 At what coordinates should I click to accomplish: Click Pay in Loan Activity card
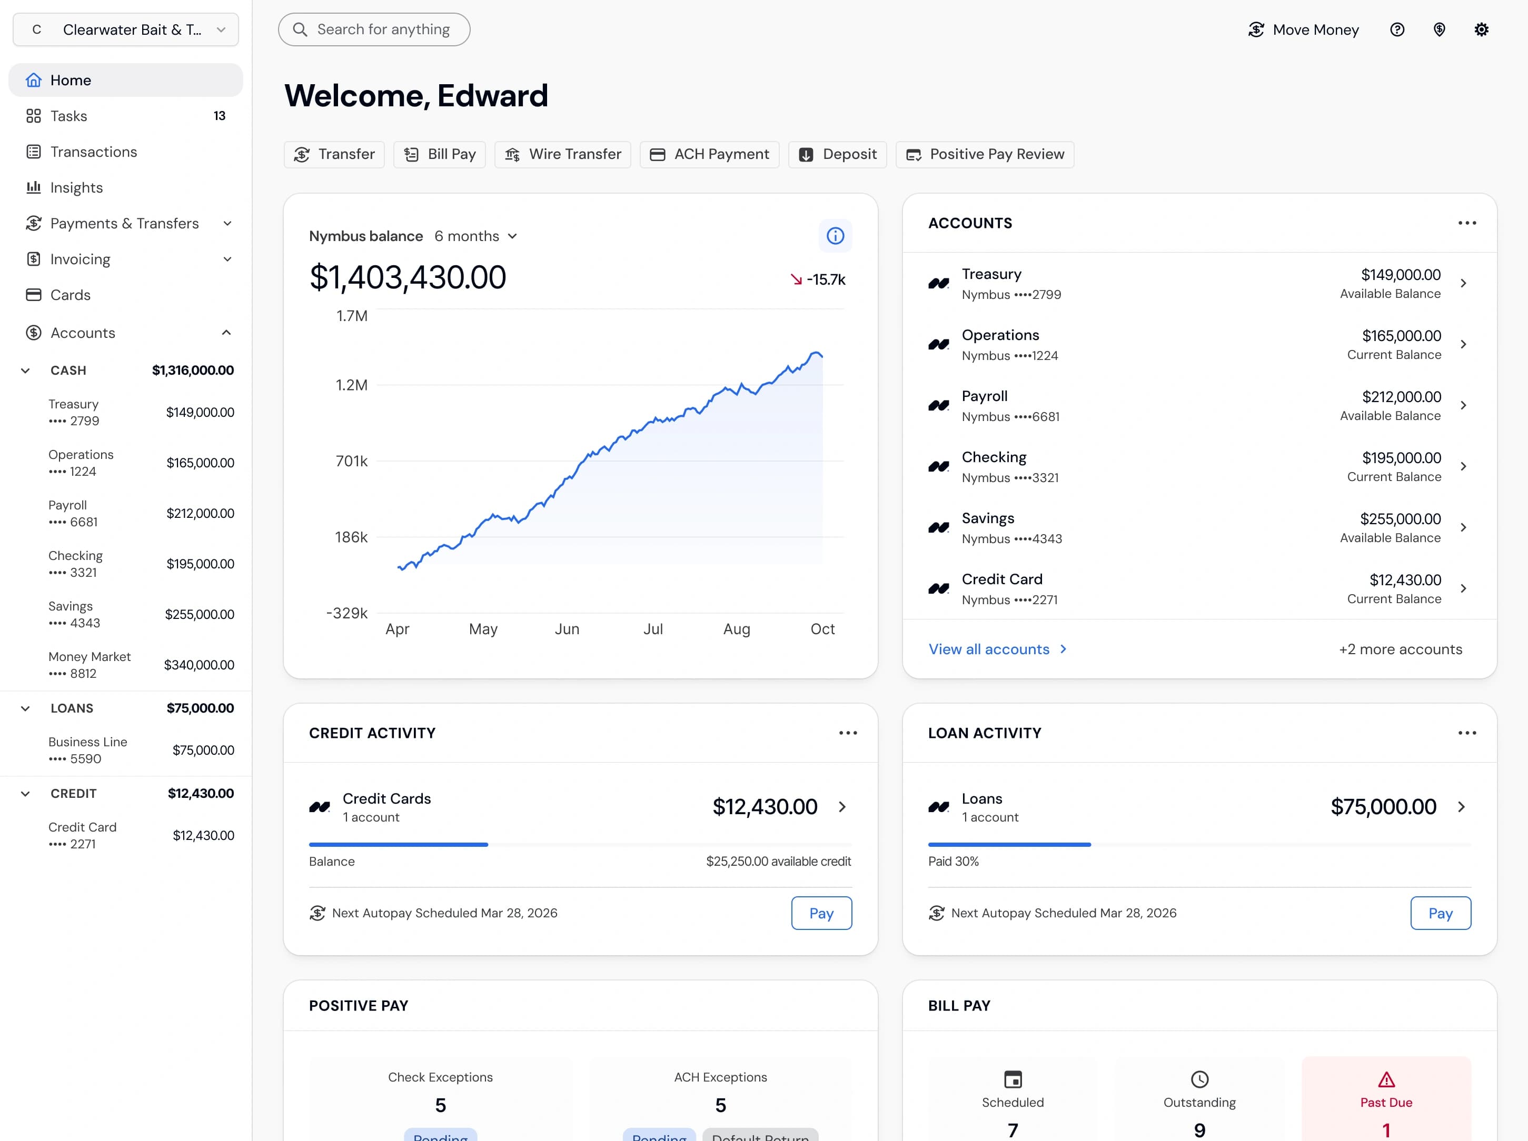tap(1440, 913)
